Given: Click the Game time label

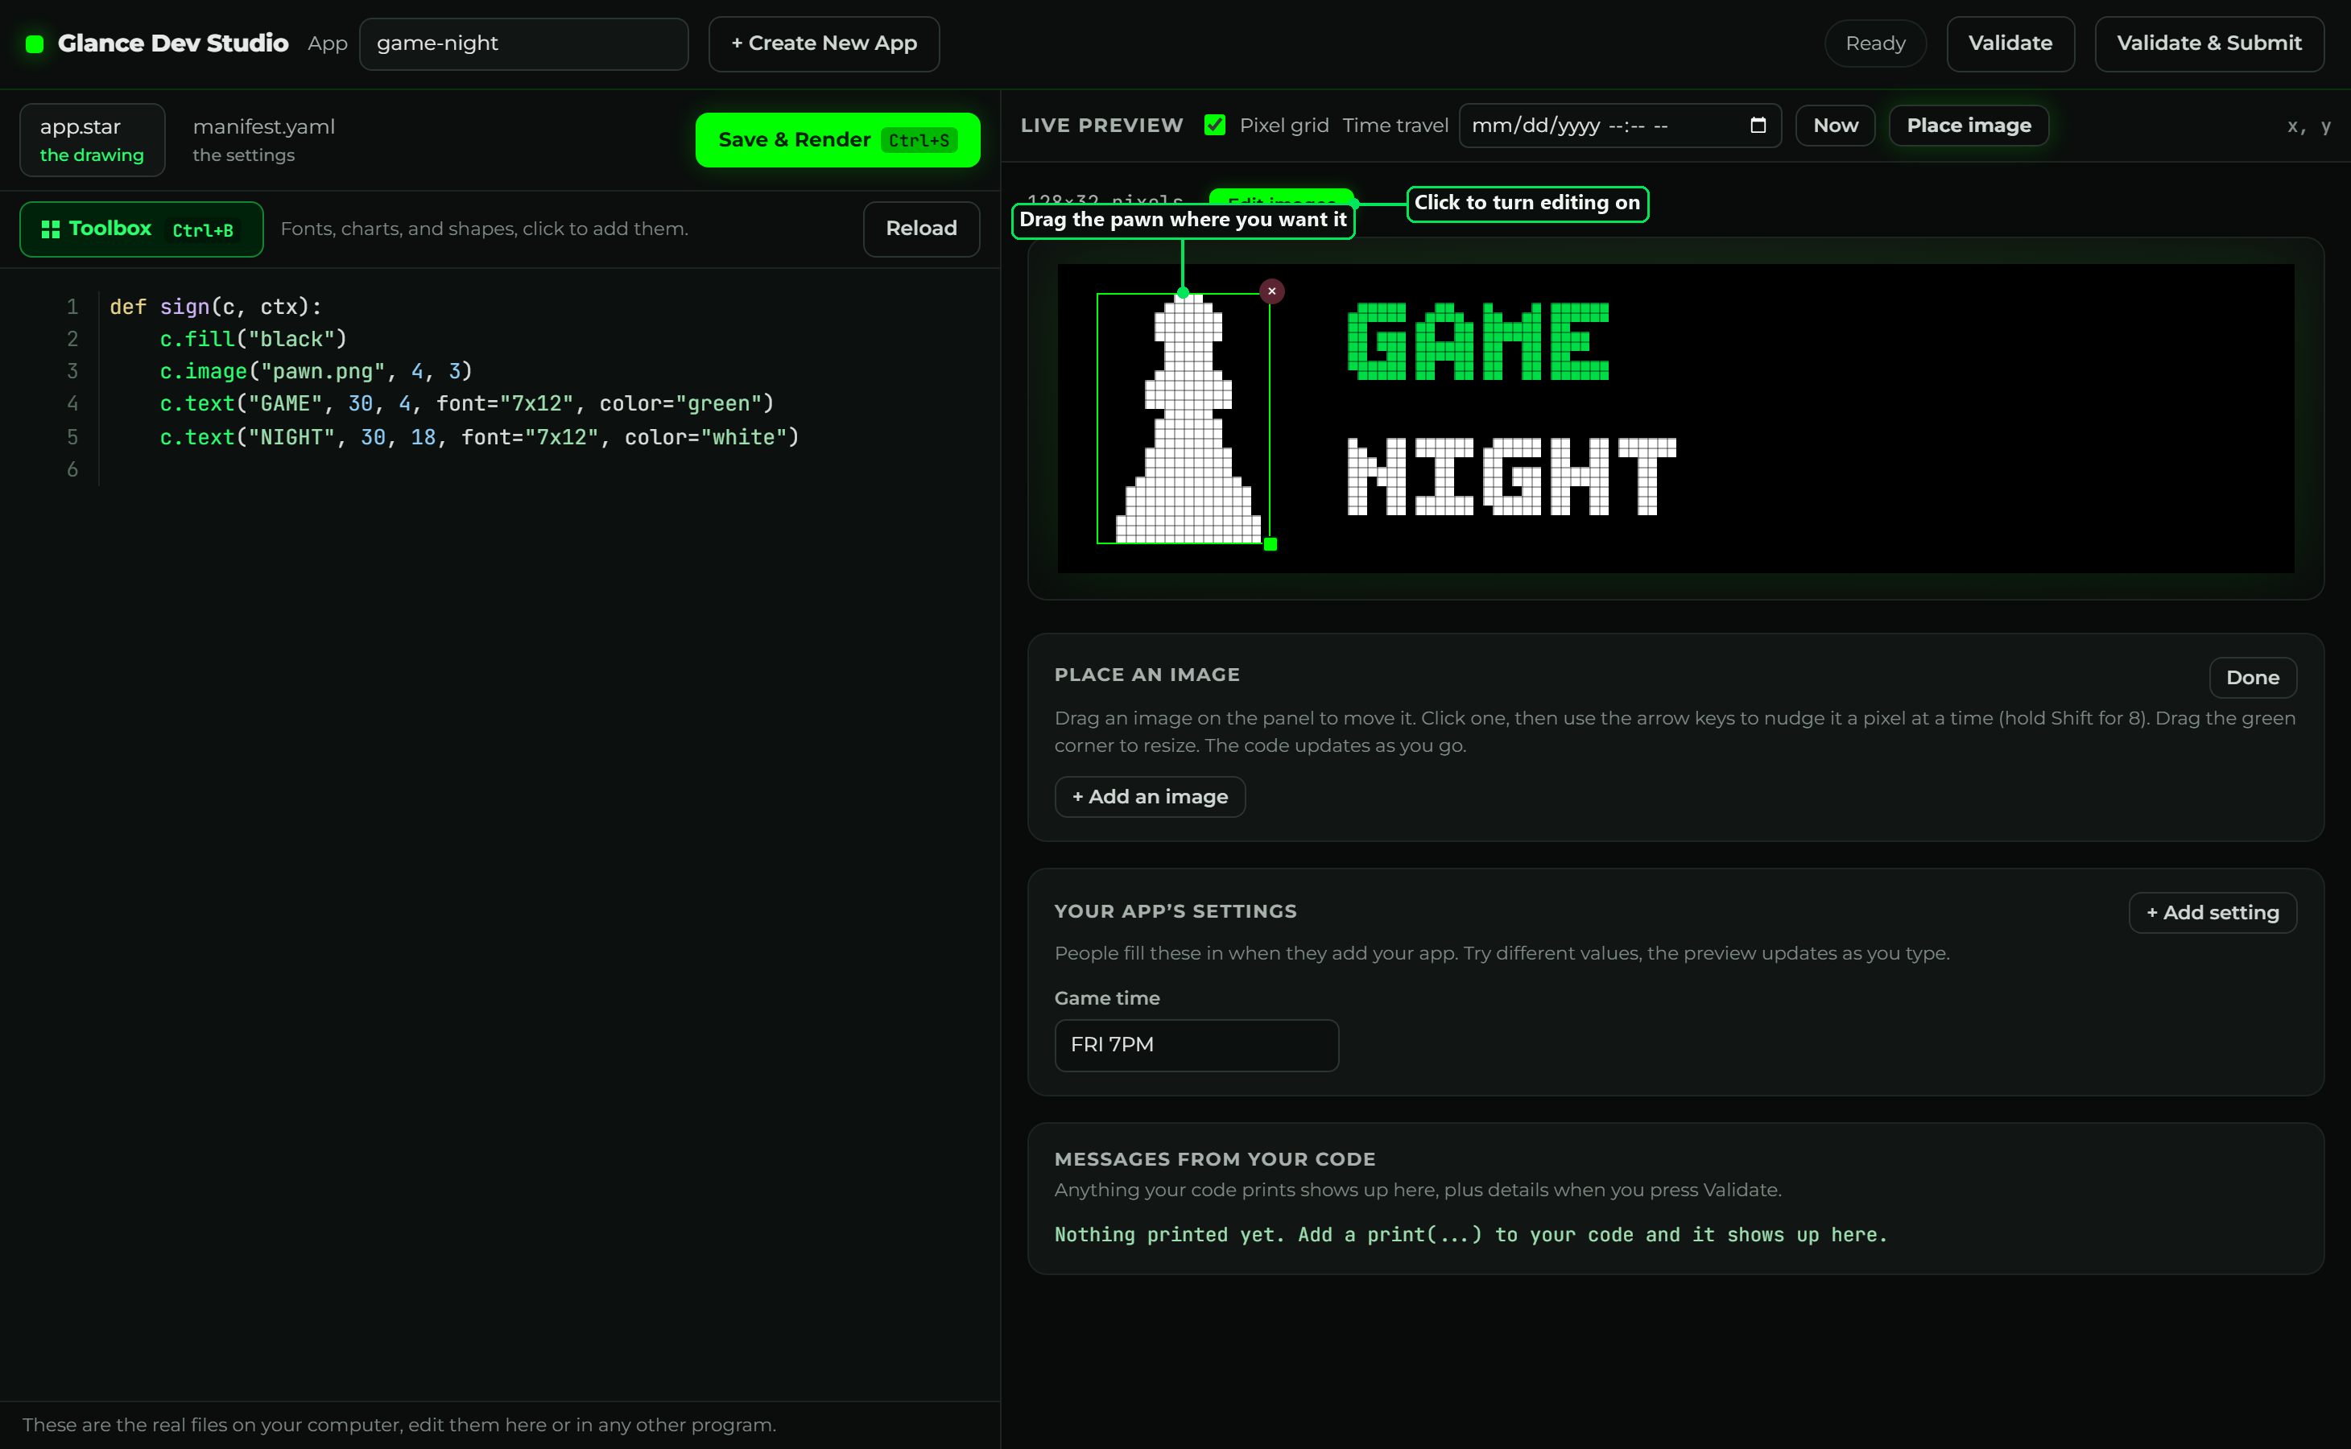Looking at the screenshot, I should coord(1107,998).
